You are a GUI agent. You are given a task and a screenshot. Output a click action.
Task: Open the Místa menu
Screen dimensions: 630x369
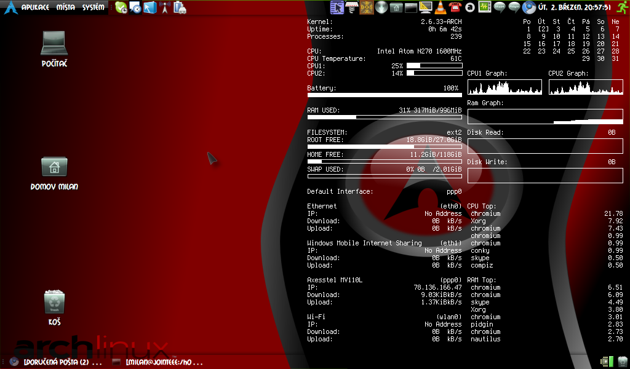(x=66, y=7)
